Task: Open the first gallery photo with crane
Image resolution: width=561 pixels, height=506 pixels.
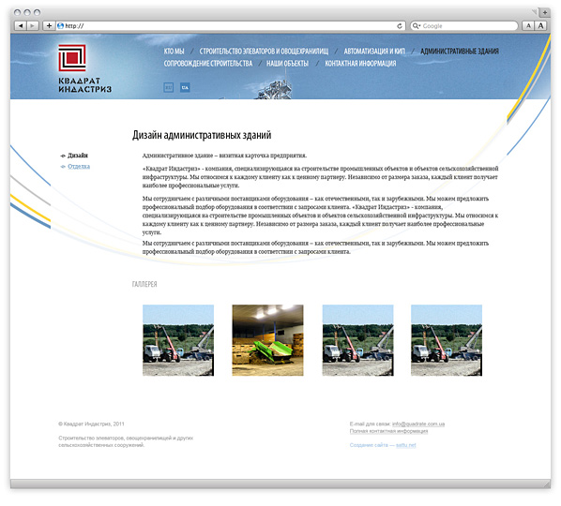Action: (x=178, y=340)
